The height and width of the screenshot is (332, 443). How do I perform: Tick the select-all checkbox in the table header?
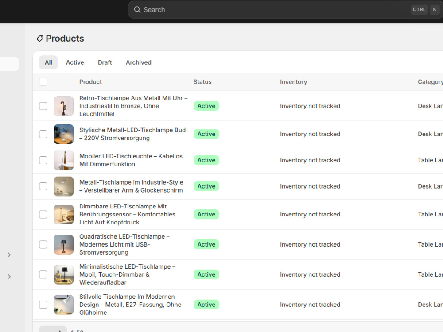[43, 82]
